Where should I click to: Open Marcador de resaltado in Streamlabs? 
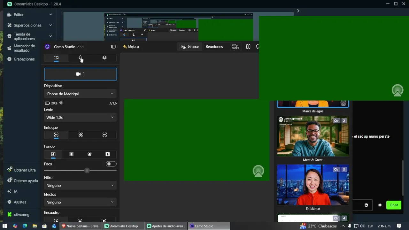tap(24, 48)
